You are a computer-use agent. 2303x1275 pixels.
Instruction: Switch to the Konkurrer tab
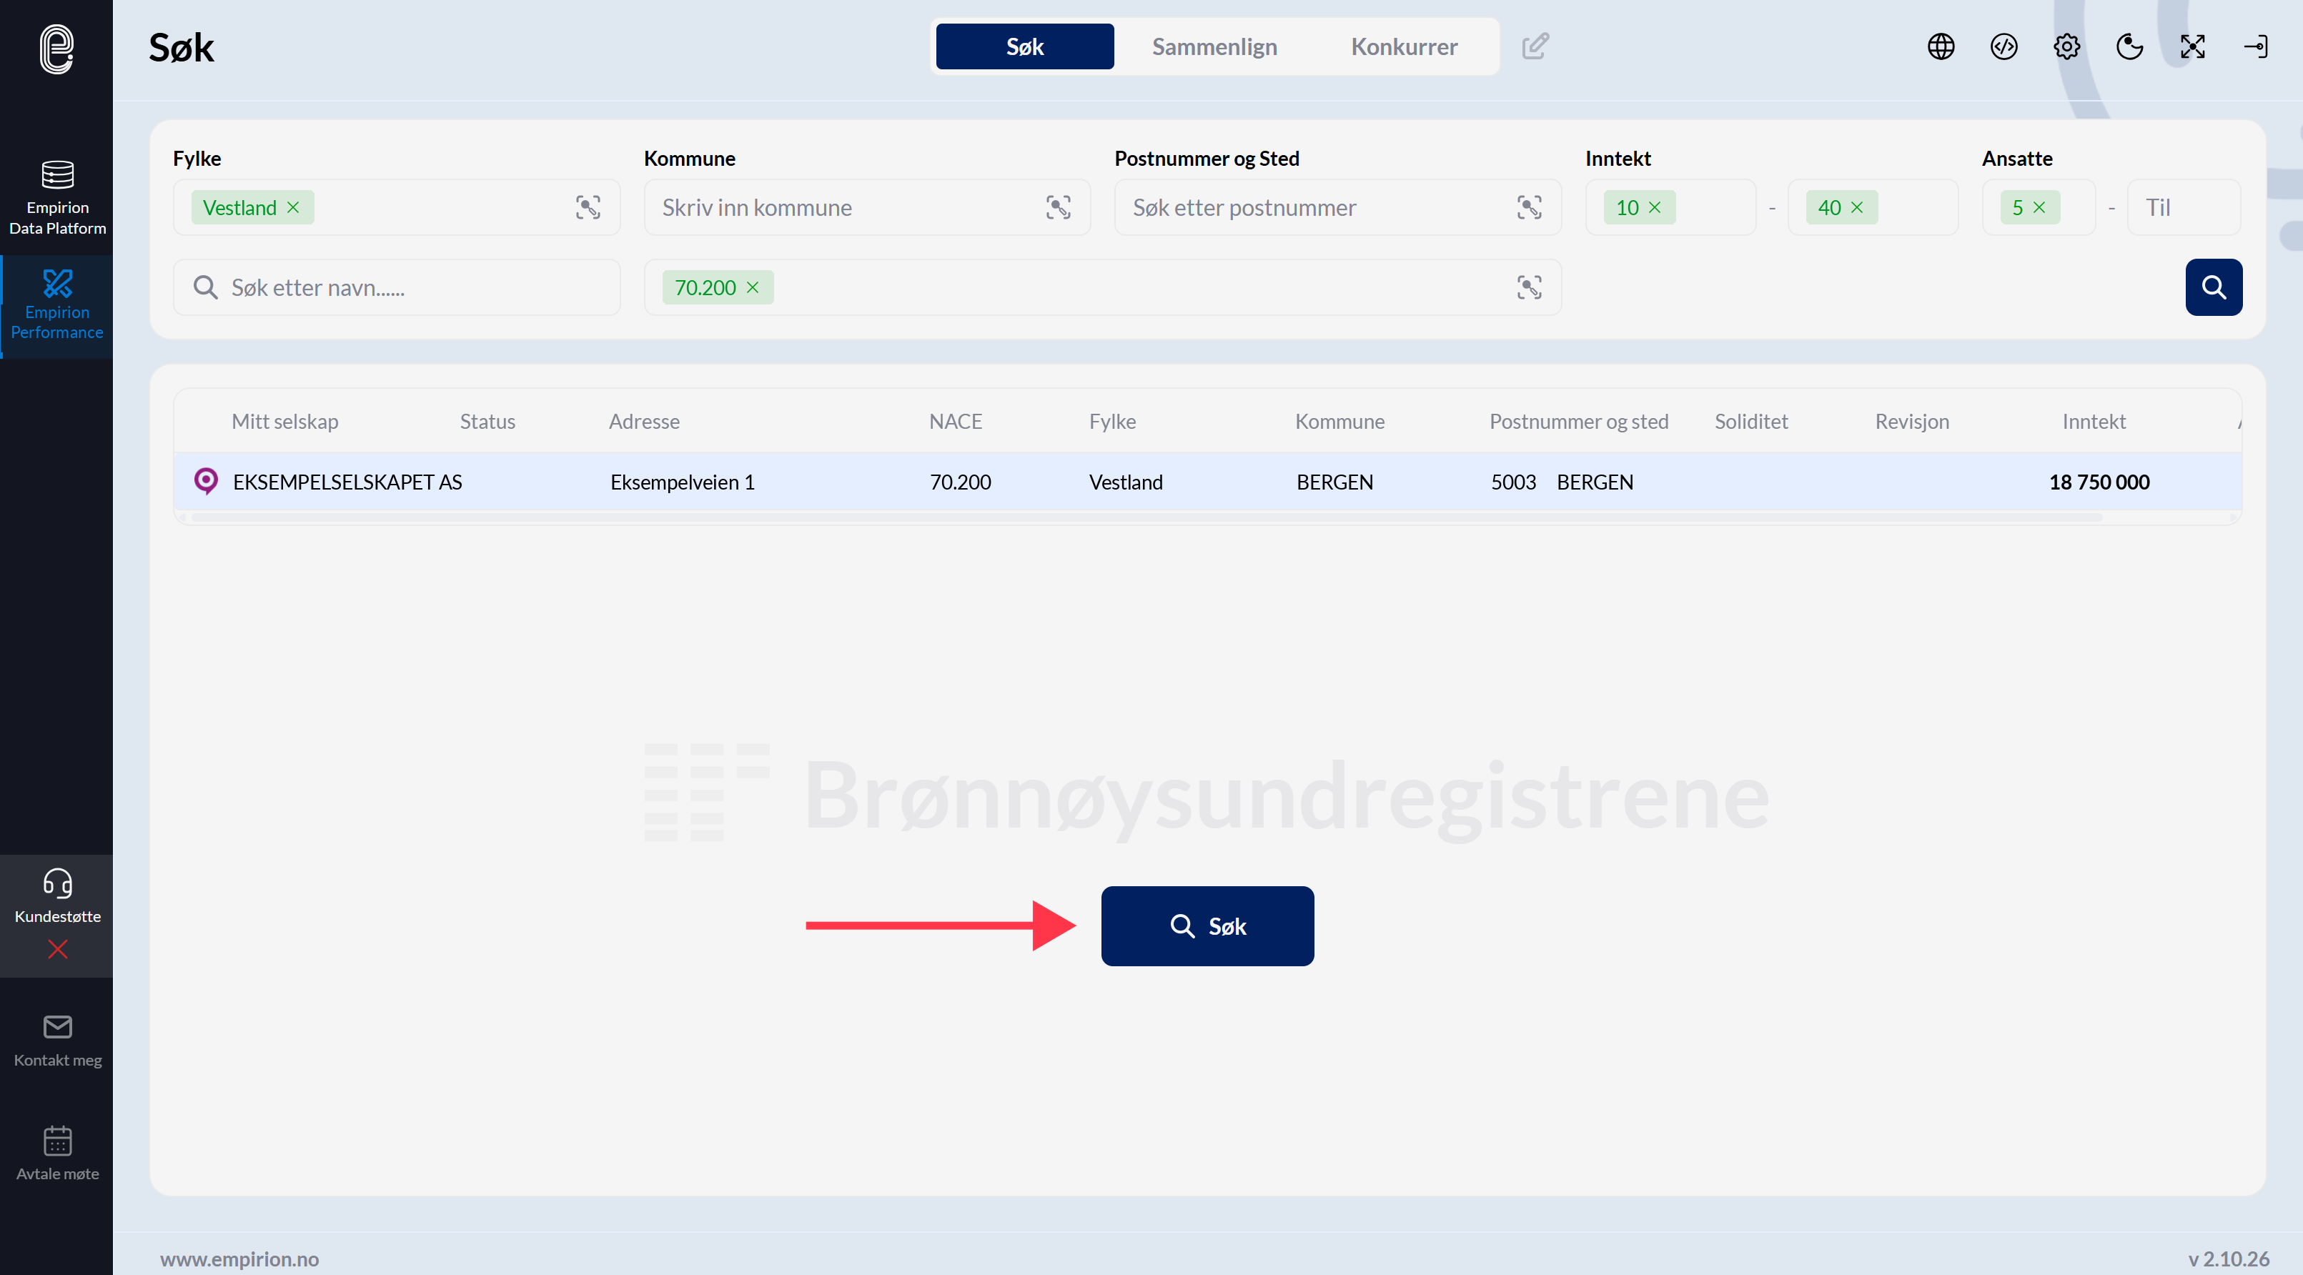click(x=1404, y=46)
